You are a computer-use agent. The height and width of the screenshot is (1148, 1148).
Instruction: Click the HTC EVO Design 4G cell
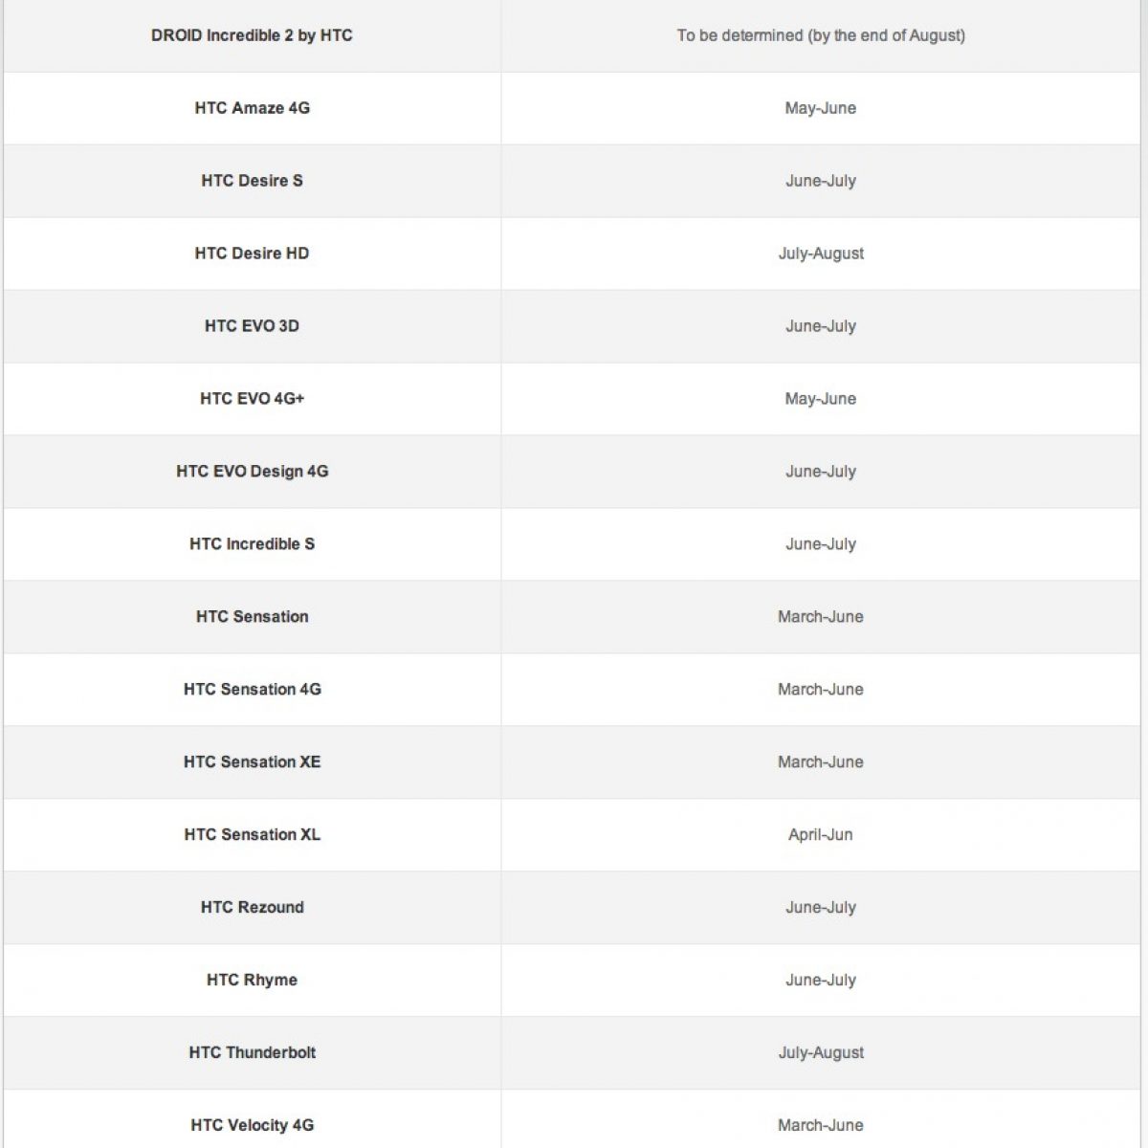click(x=252, y=472)
